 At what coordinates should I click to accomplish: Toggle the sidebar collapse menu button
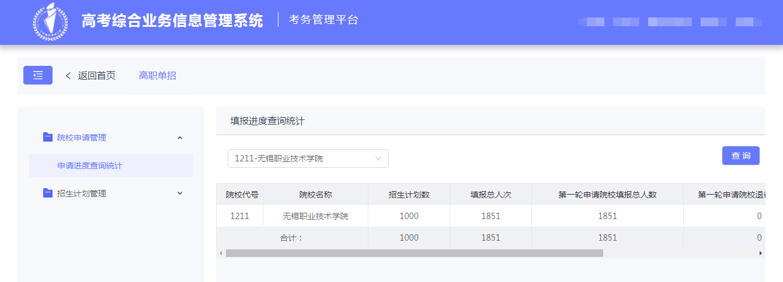(38, 75)
